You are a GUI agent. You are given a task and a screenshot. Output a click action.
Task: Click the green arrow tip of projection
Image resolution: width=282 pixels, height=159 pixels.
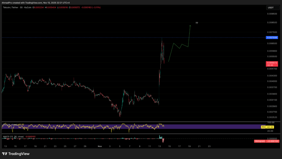pos(190,26)
